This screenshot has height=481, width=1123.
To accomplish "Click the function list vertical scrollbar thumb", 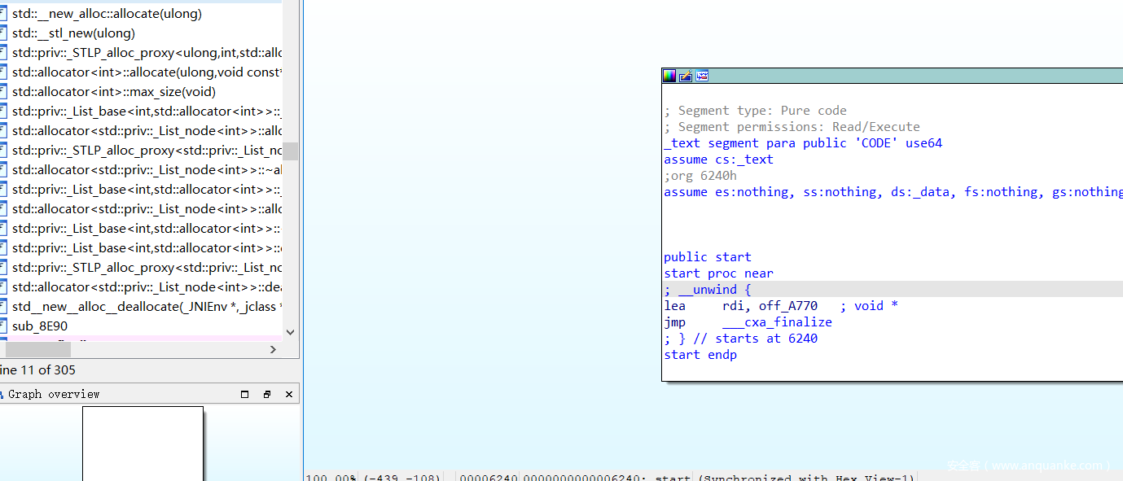I will 291,151.
